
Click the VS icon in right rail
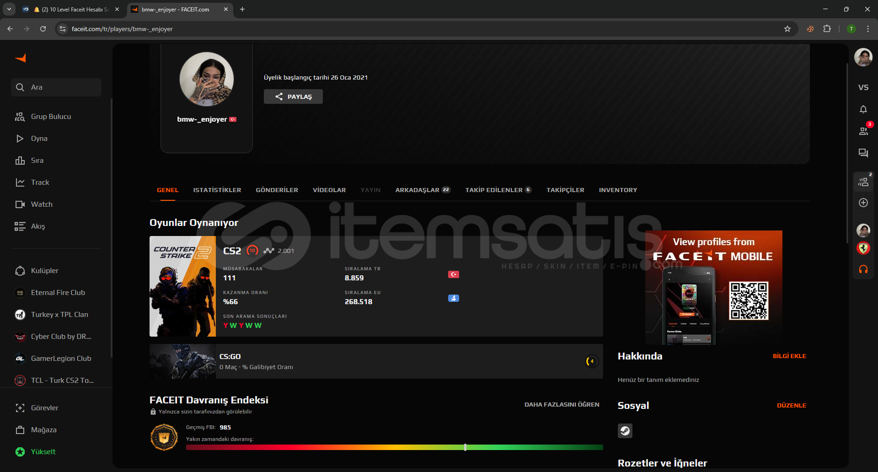pyautogui.click(x=863, y=87)
